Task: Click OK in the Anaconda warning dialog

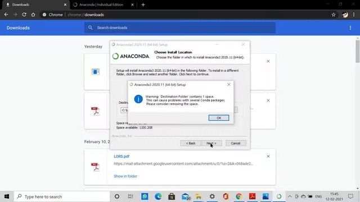Action: 219,118
